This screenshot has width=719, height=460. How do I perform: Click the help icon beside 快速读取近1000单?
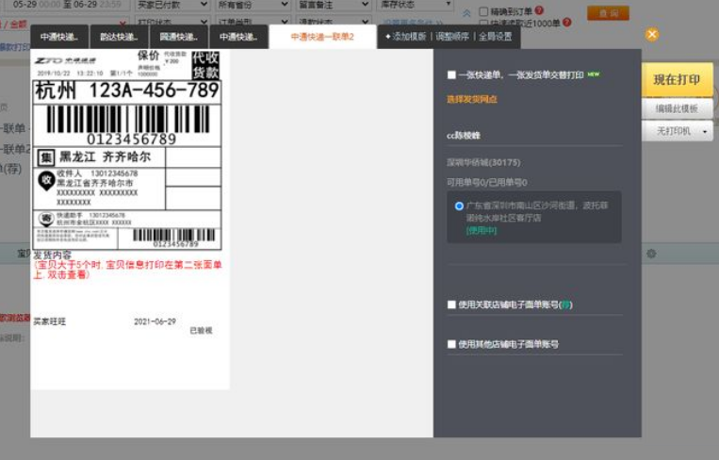coord(566,22)
